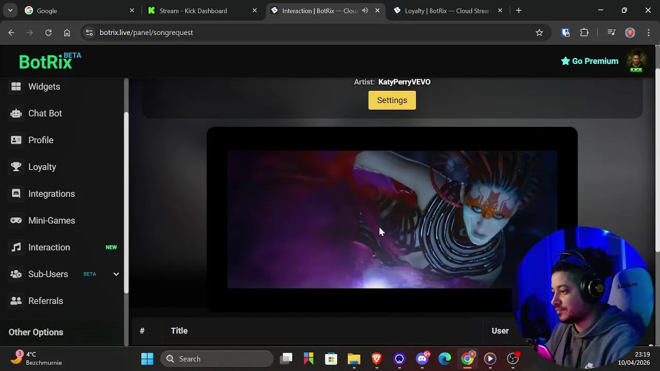Image resolution: width=660 pixels, height=371 pixels.
Task: Open the Windows Start menu
Action: (x=147, y=359)
